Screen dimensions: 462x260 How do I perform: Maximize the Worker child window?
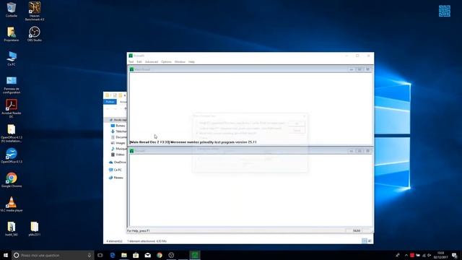(359, 151)
